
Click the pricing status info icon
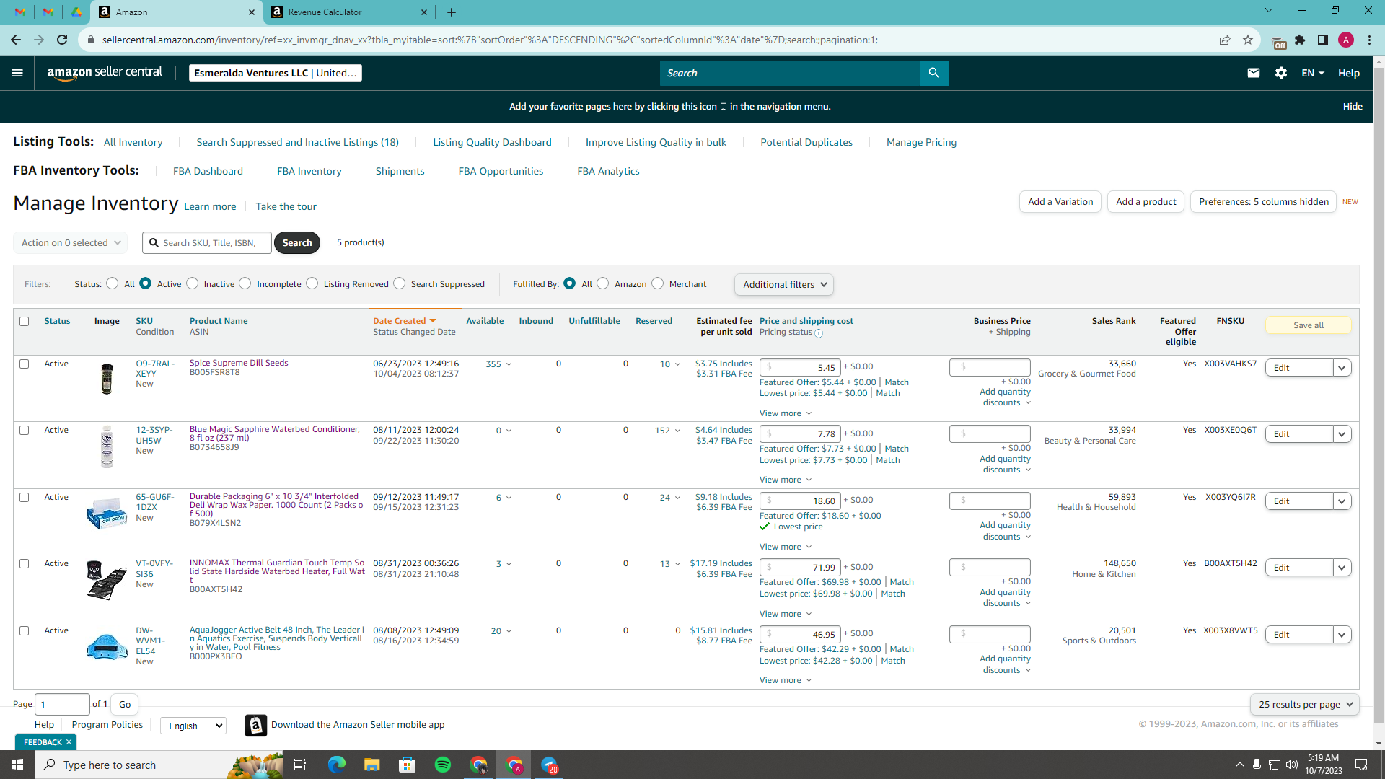[819, 333]
